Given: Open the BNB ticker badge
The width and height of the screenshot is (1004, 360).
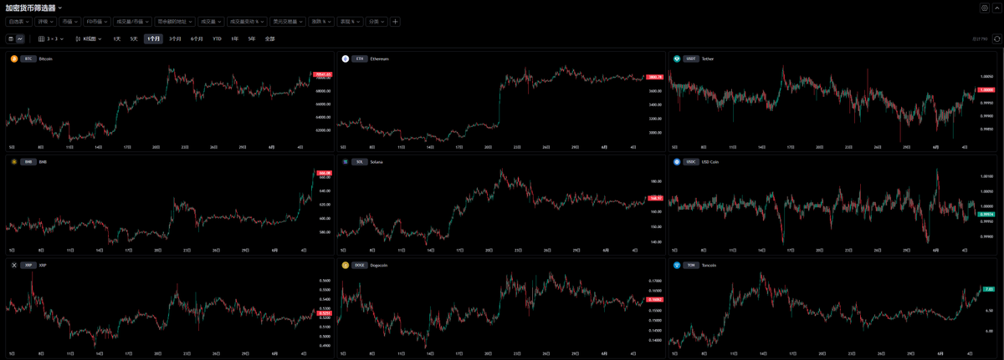Looking at the screenshot, I should tap(28, 161).
